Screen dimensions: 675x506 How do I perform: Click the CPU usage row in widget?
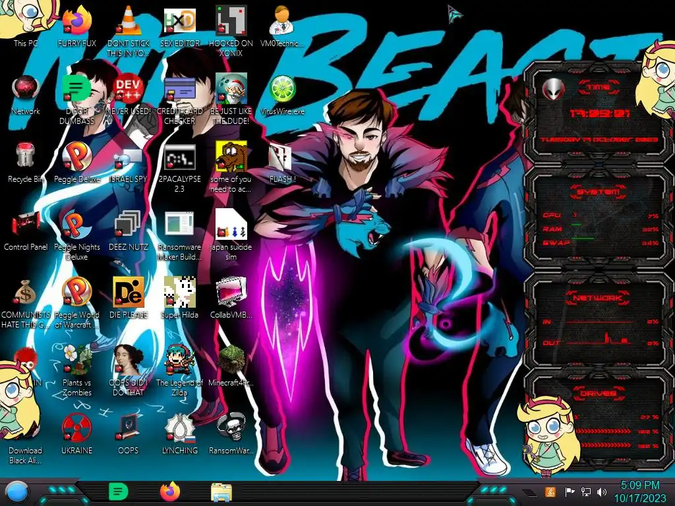pos(601,215)
